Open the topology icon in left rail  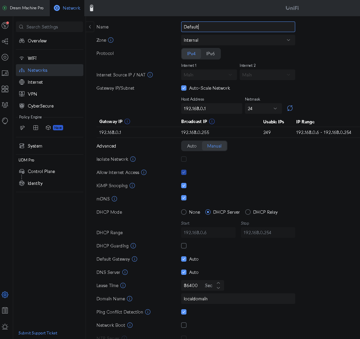click(x=5, y=41)
